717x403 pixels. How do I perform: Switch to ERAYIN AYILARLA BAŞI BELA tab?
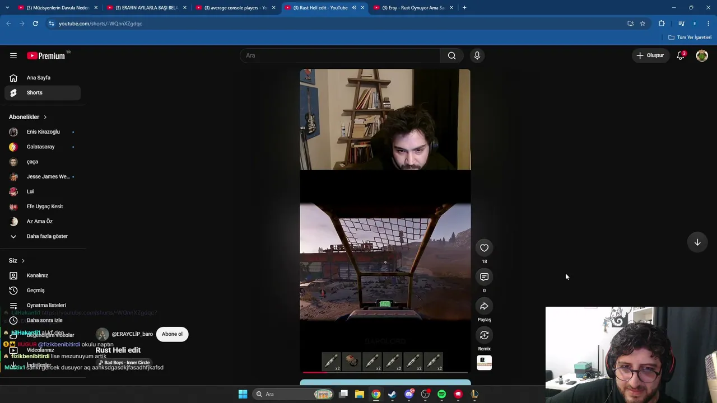[x=146, y=8]
